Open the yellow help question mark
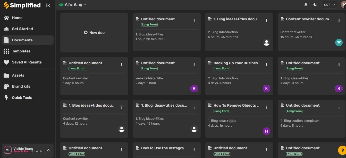346x158 pixels. pos(342,150)
